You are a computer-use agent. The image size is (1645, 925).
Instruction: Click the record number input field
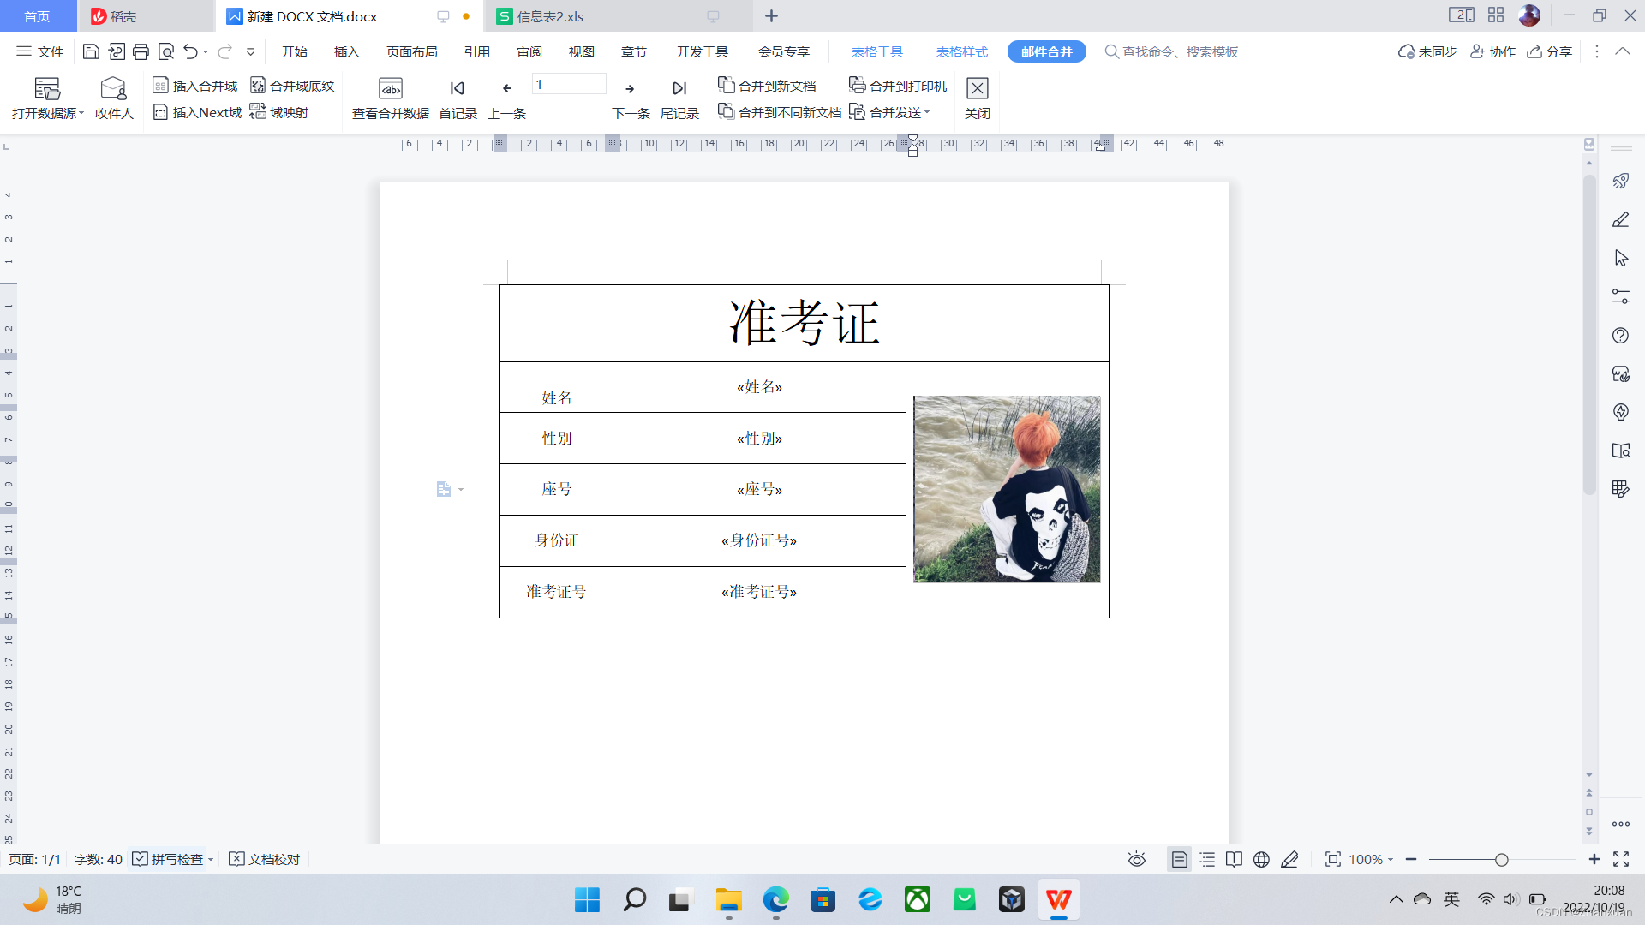pos(569,85)
